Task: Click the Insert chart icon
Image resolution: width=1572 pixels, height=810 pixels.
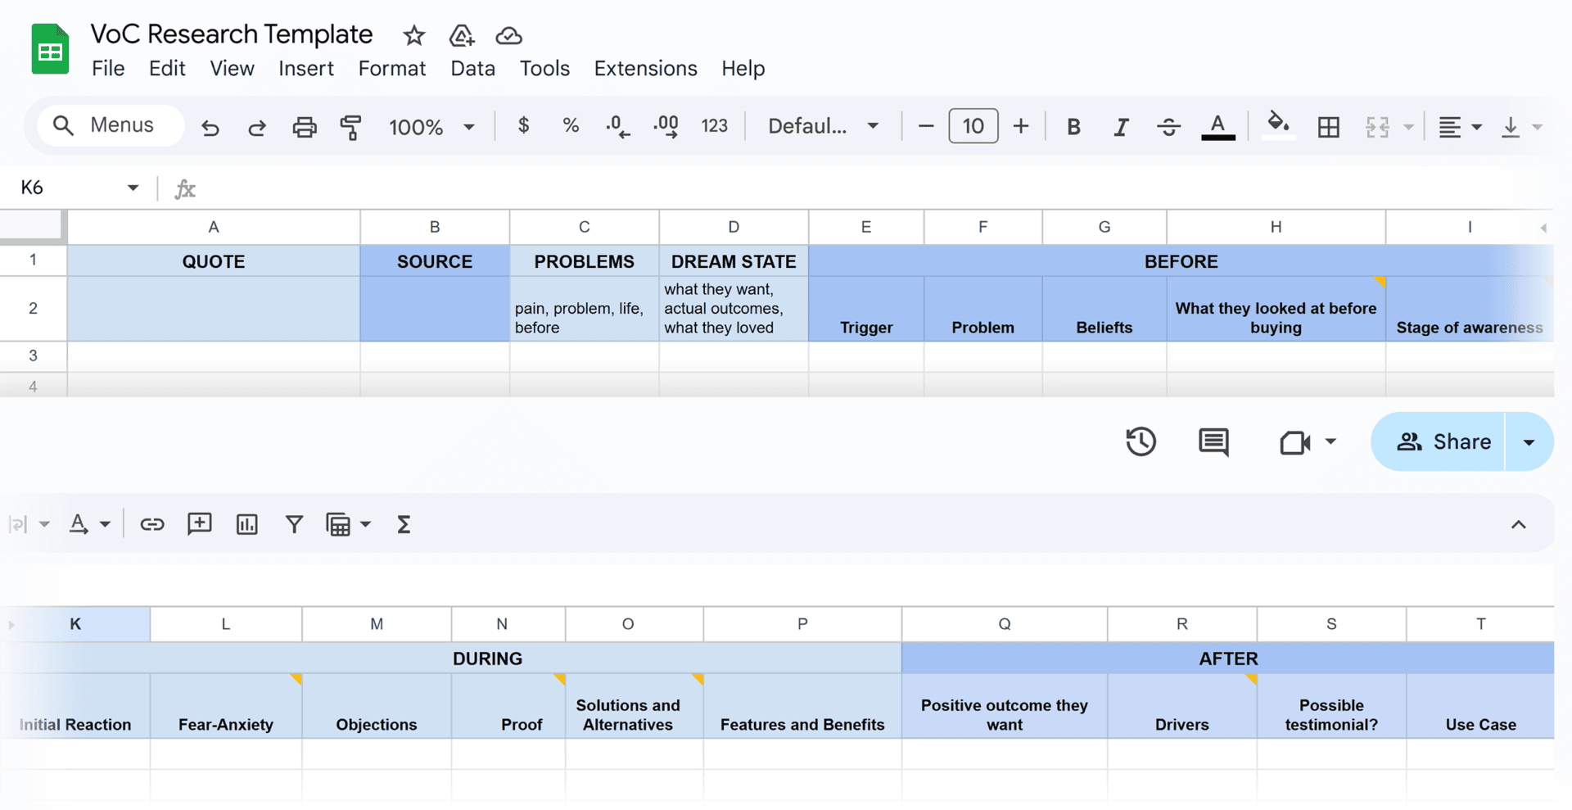Action: (x=246, y=524)
